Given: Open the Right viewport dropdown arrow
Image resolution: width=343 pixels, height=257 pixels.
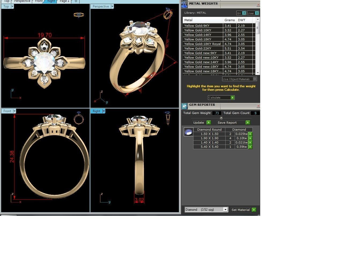Looking at the screenshot, I should [x=104, y=111].
